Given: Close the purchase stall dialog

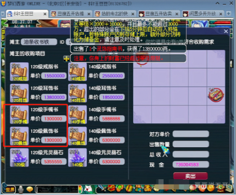Looking at the screenshot, I should click(x=226, y=32).
